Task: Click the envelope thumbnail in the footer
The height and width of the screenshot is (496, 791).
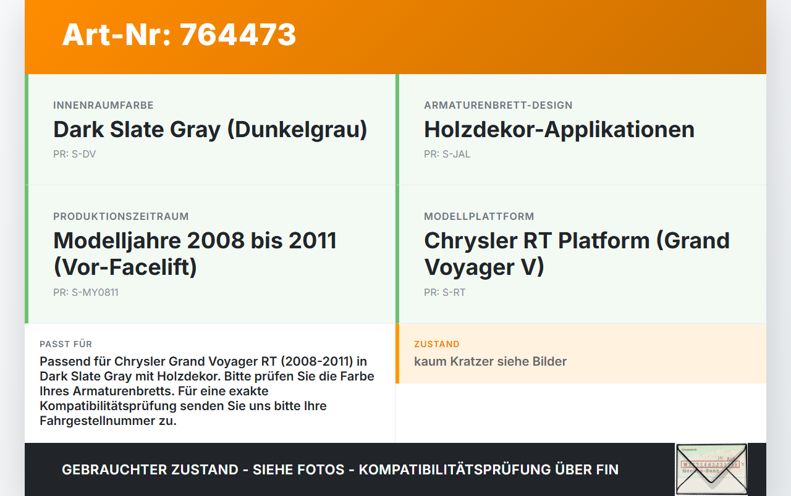Action: tap(711, 469)
